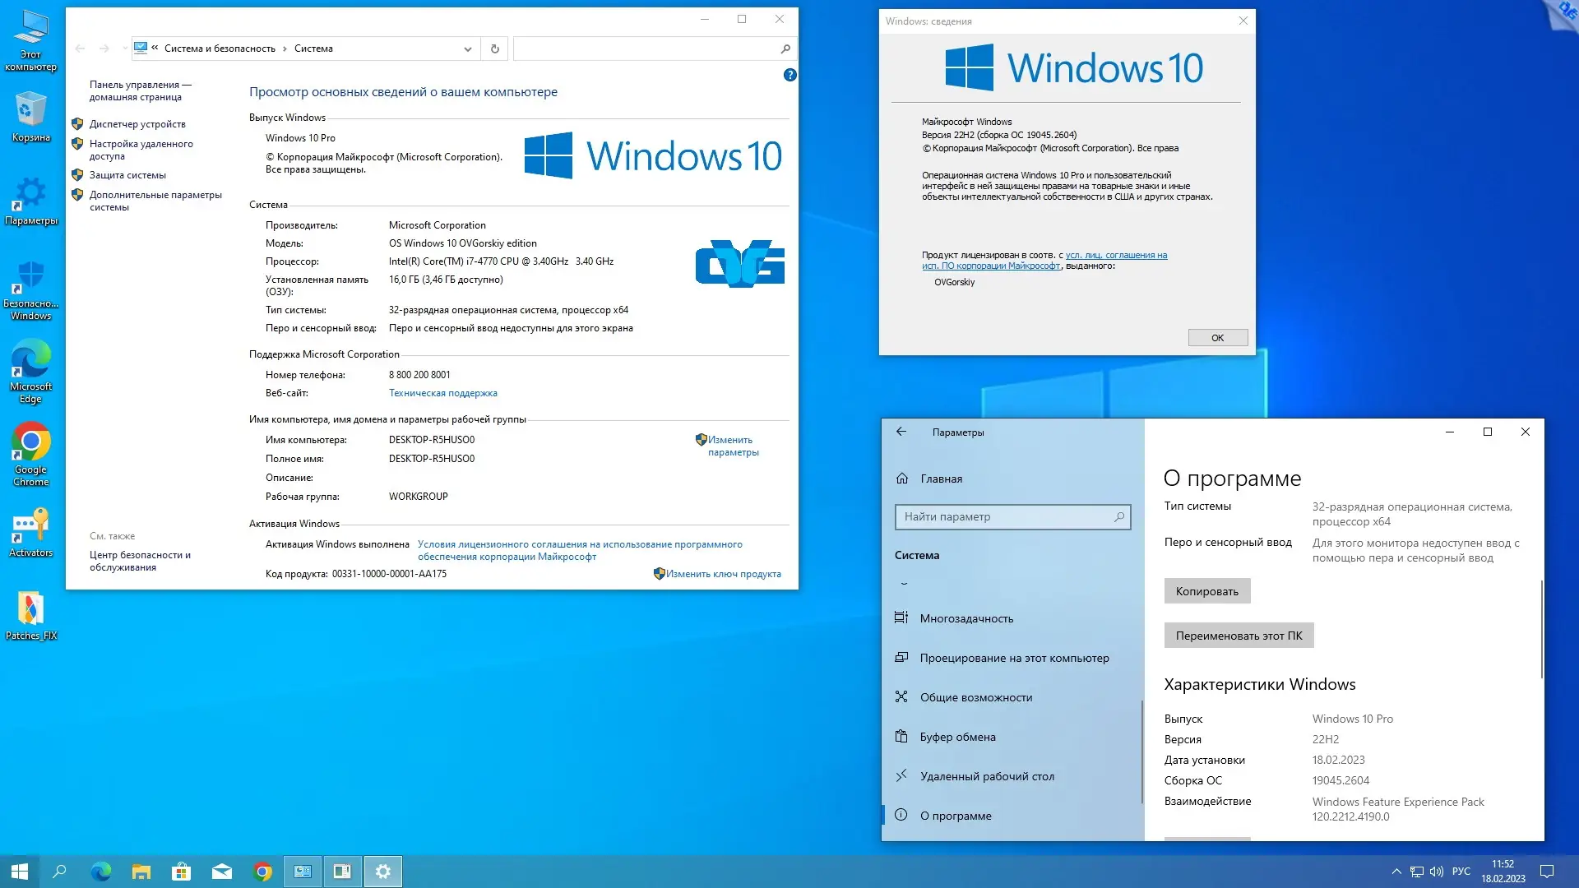
Task: Launch Microsoft Edge from the taskbar
Action: (x=100, y=871)
